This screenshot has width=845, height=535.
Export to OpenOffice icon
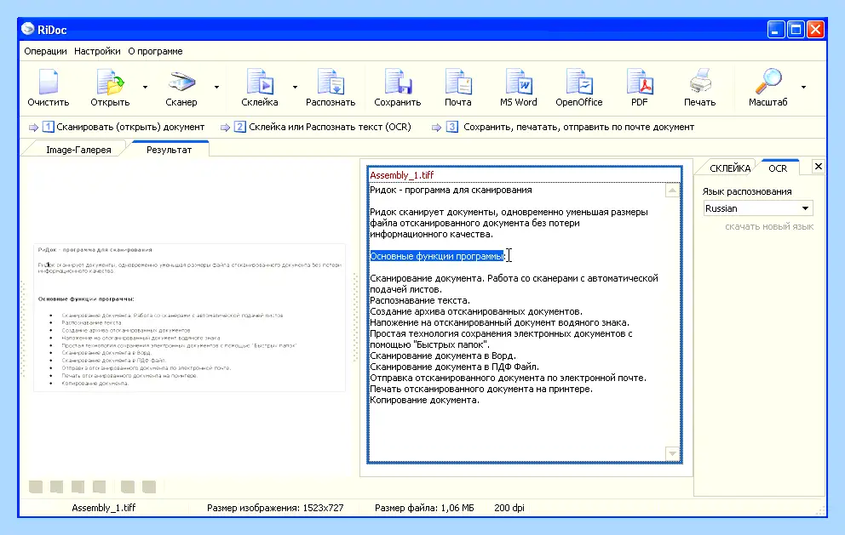coord(578,83)
